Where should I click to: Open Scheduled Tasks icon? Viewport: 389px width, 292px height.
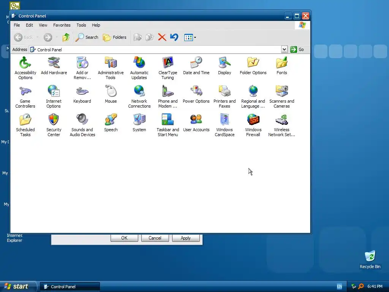pos(25,125)
